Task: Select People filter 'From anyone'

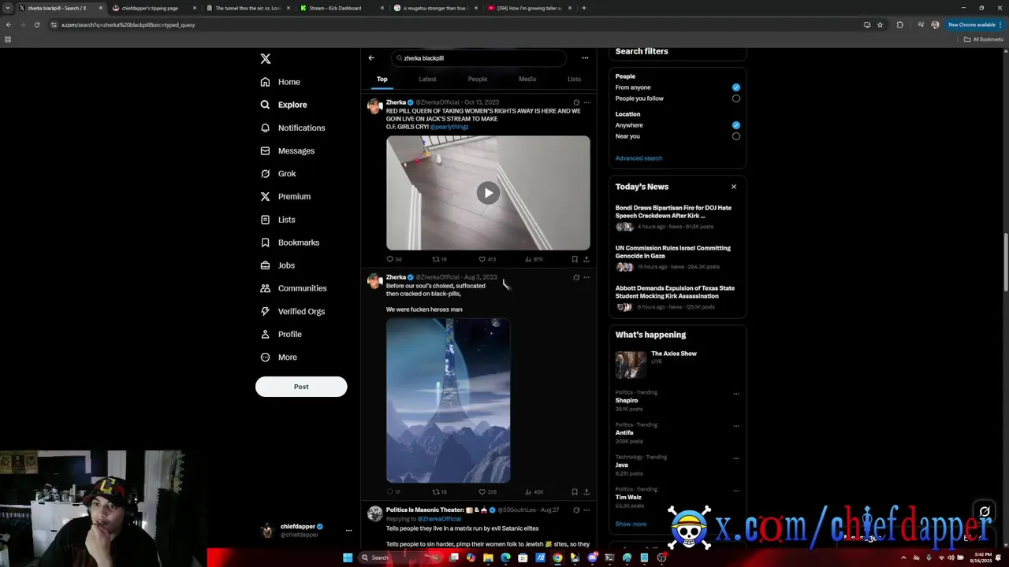Action: pos(735,87)
